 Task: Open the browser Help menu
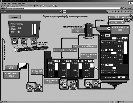click(23, 3)
